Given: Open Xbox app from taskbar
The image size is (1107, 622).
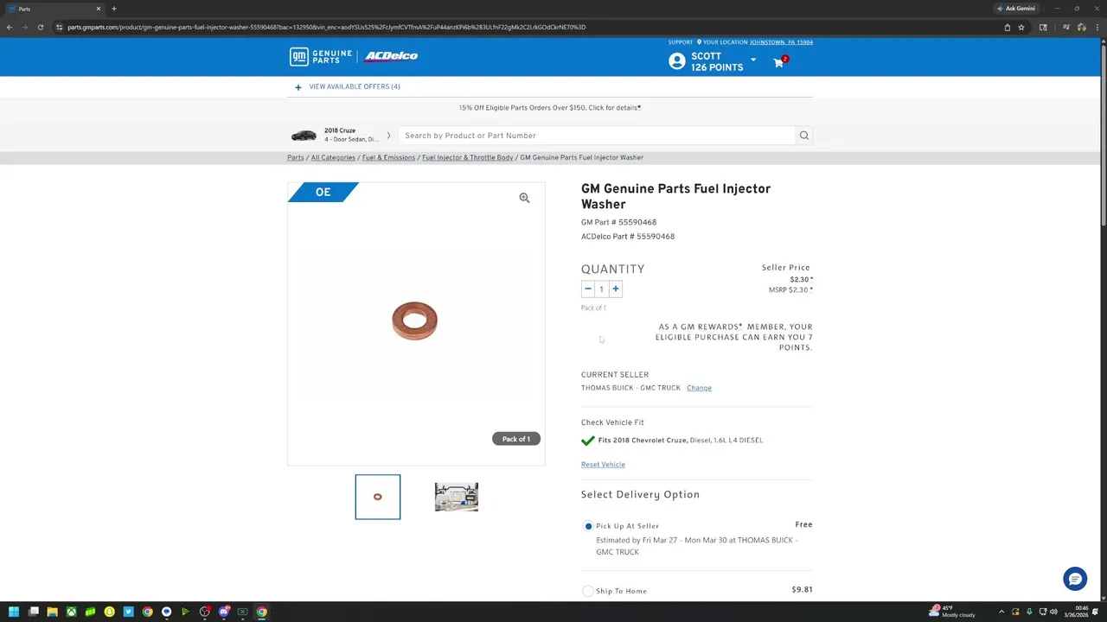Looking at the screenshot, I should (71, 612).
